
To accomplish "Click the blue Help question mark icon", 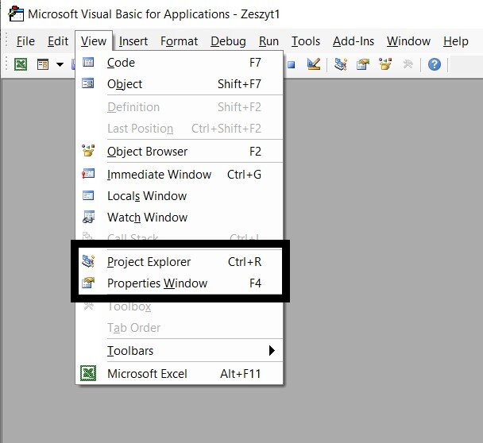I will 435,64.
